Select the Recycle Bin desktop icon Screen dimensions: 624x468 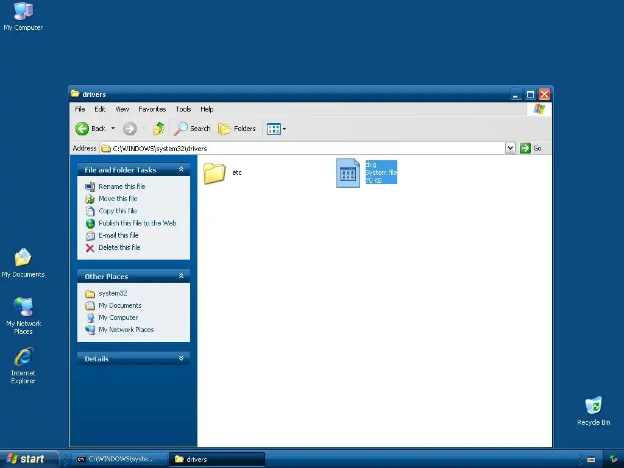tap(594, 411)
